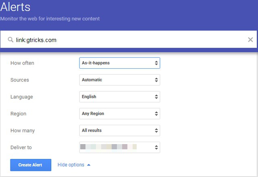258x177 pixels.
Task: Click the "How many" label
Action: tap(22, 130)
